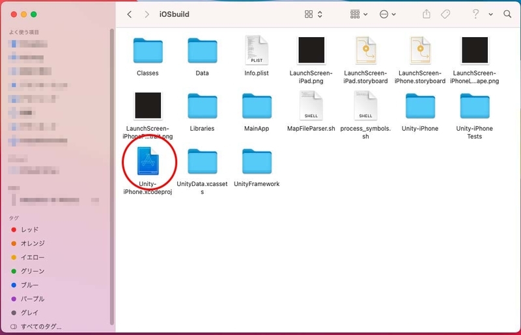Open the MainApp folder
The width and height of the screenshot is (521, 335).
click(257, 106)
